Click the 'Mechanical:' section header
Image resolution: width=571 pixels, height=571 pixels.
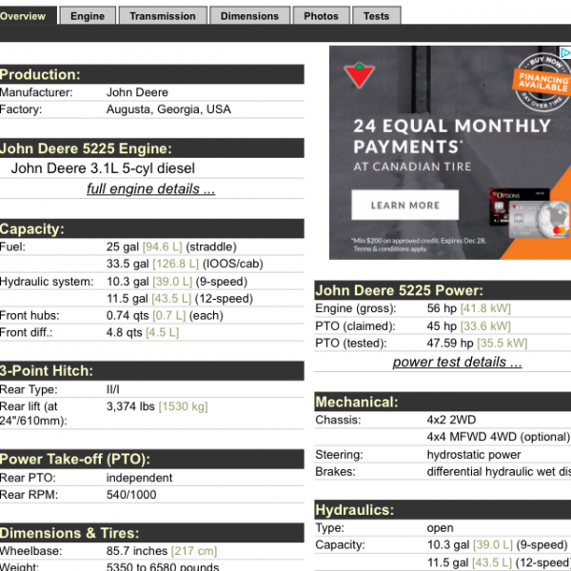443,402
